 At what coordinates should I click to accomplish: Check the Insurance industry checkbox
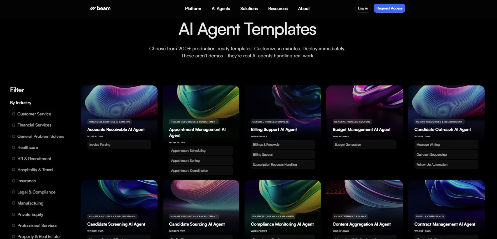(13, 181)
